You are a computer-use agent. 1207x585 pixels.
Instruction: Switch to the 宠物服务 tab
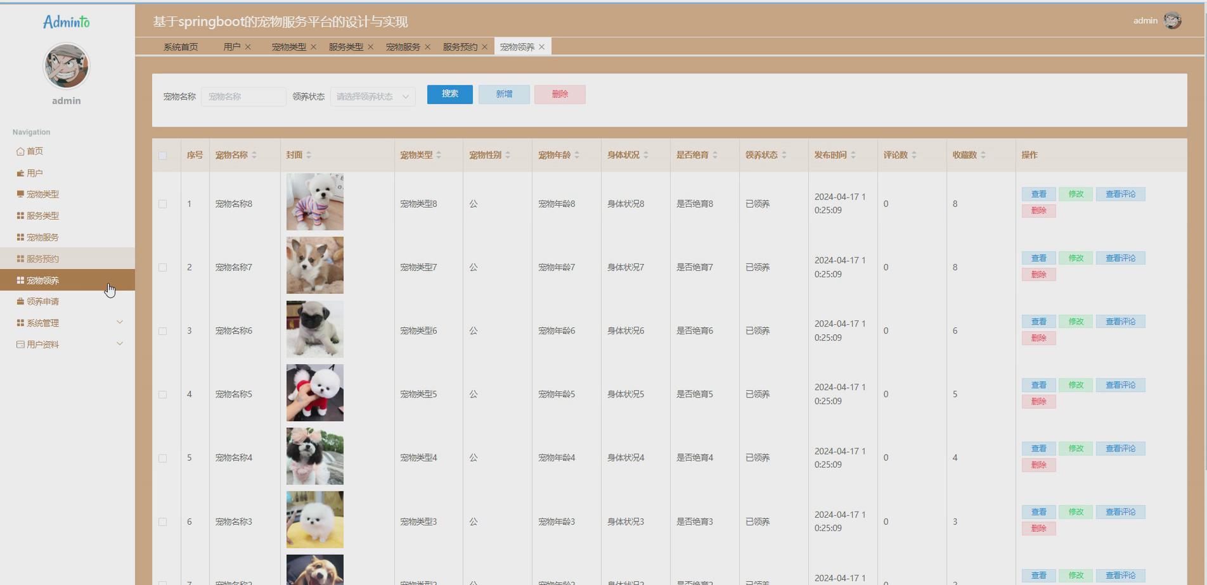coord(403,47)
